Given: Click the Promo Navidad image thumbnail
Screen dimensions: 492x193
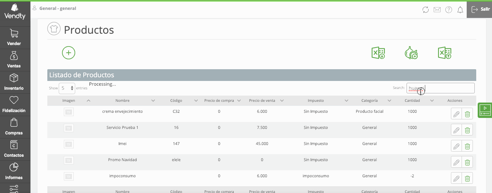Looking at the screenshot, I should click(69, 160).
